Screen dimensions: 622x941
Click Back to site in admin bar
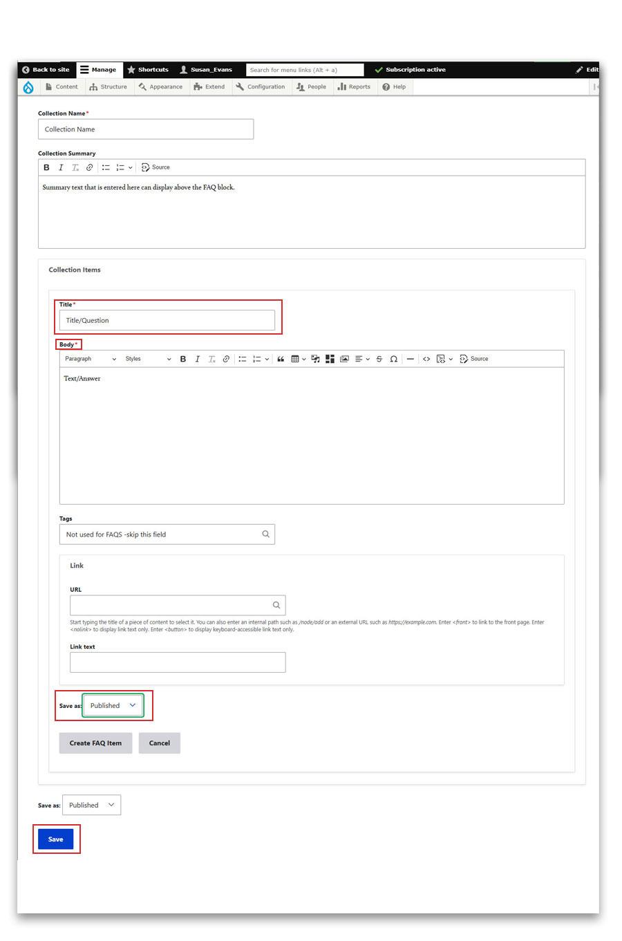(x=46, y=70)
